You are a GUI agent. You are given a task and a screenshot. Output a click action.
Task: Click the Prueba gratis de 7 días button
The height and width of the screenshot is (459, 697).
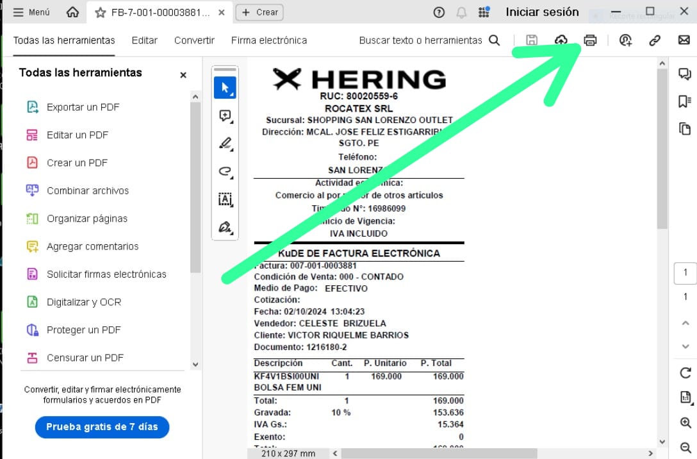tap(102, 427)
